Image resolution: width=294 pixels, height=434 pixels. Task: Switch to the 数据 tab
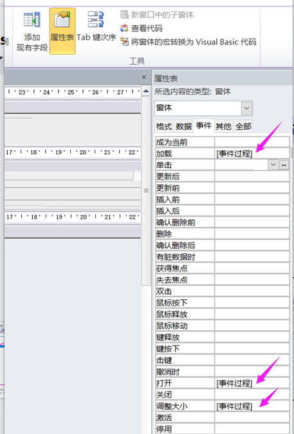183,126
